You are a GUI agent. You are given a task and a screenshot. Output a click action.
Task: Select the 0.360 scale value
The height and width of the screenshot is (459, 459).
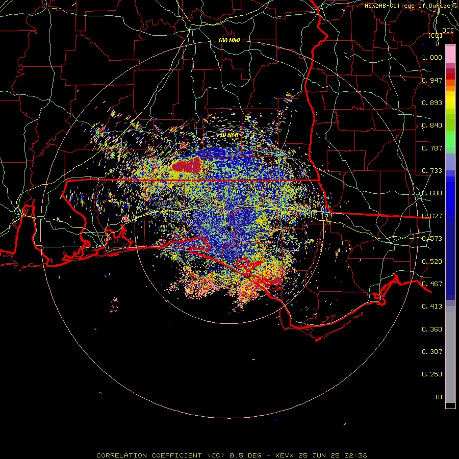432,329
